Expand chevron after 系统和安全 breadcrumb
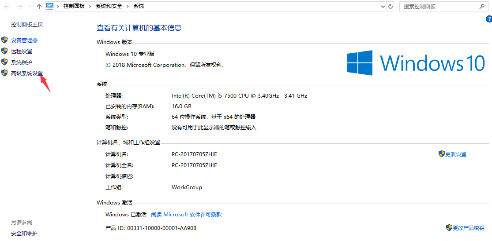The height and width of the screenshot is (241, 492). [128, 6]
